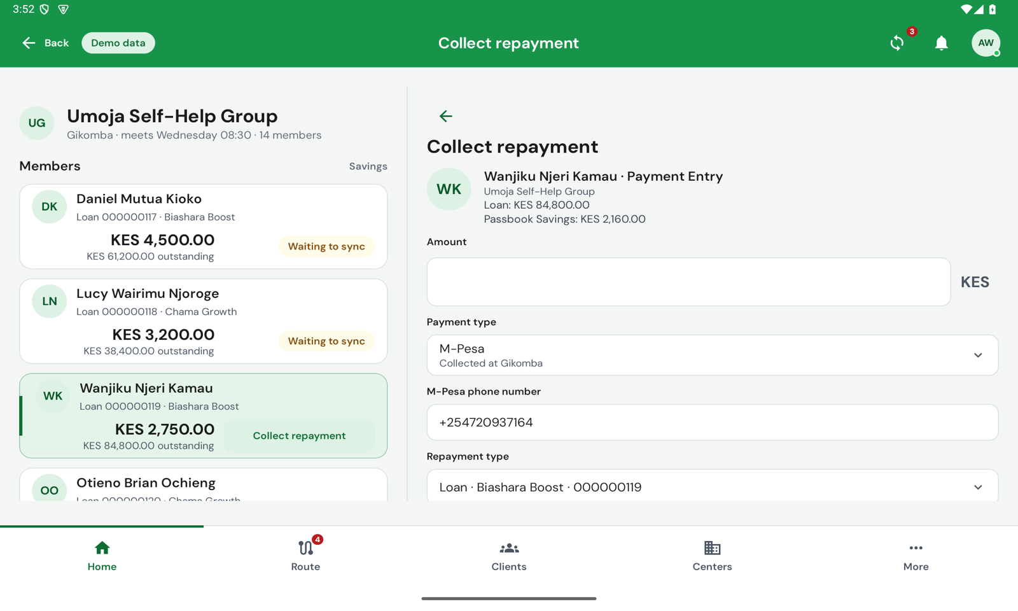
Task: Click KES 38,400.00 outstanding text
Action: tap(149, 351)
